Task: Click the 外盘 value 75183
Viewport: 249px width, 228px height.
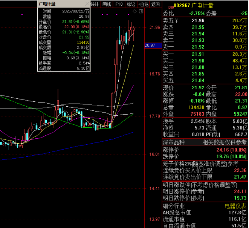Action: click(197, 114)
